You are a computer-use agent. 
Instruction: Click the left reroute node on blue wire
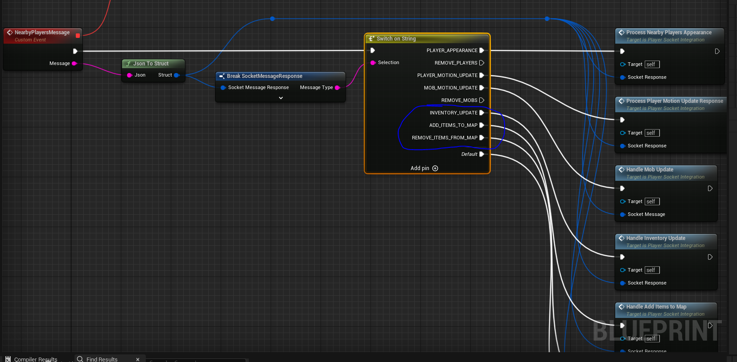pos(272,19)
